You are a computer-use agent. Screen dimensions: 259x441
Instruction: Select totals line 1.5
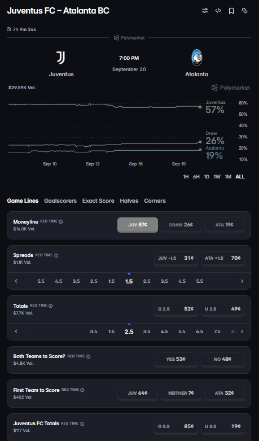tap(112, 331)
